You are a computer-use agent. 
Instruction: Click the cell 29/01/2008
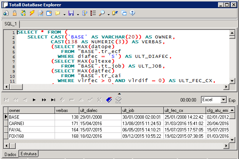pyautogui.click(x=100, y=117)
